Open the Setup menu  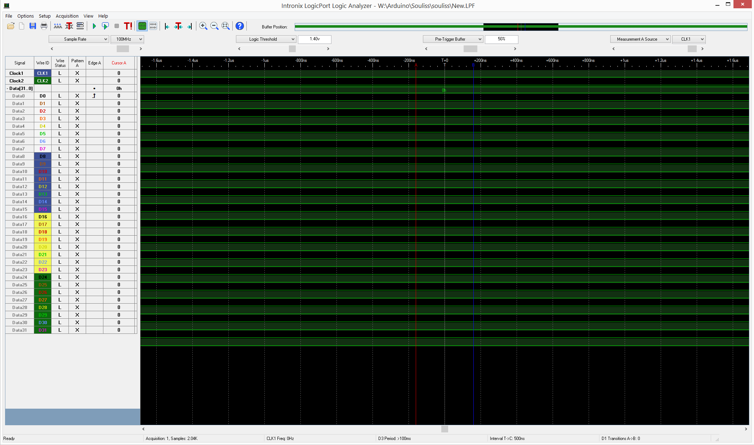45,16
